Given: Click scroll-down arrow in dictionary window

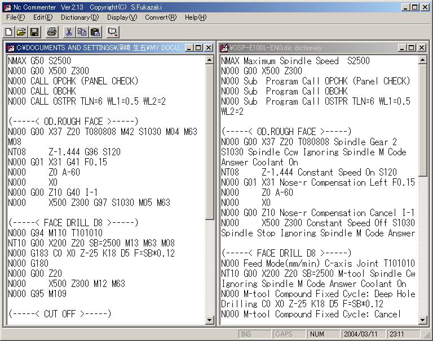Looking at the screenshot, I should [x=422, y=320].
